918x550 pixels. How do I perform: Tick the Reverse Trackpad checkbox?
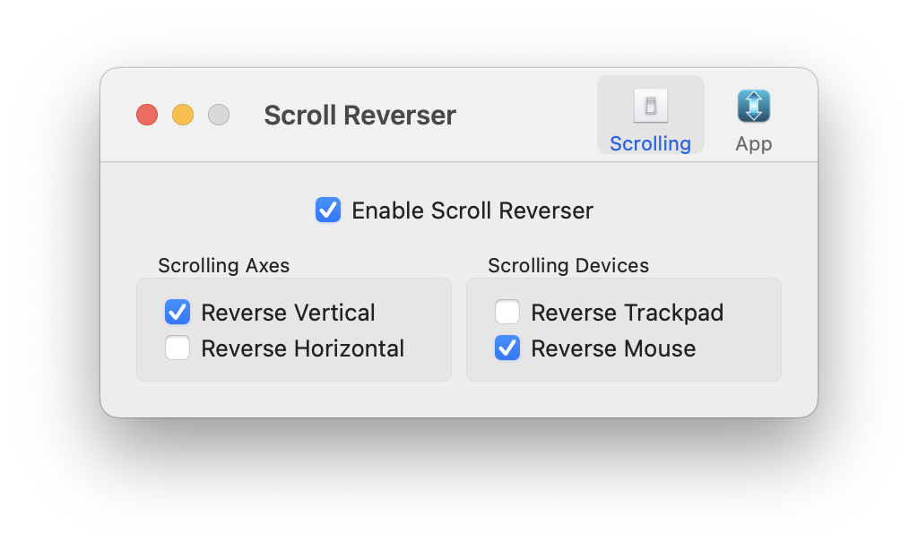tap(507, 313)
